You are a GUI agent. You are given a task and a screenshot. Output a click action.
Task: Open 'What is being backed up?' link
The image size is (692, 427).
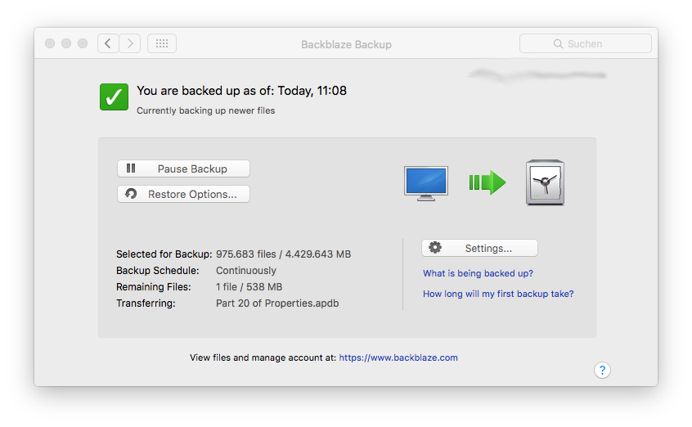[x=478, y=273]
